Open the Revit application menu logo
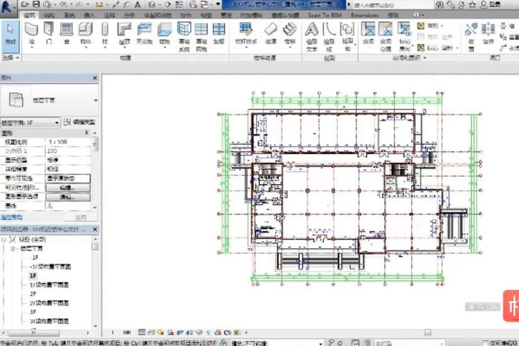519x346 pixels. (x=7, y=7)
